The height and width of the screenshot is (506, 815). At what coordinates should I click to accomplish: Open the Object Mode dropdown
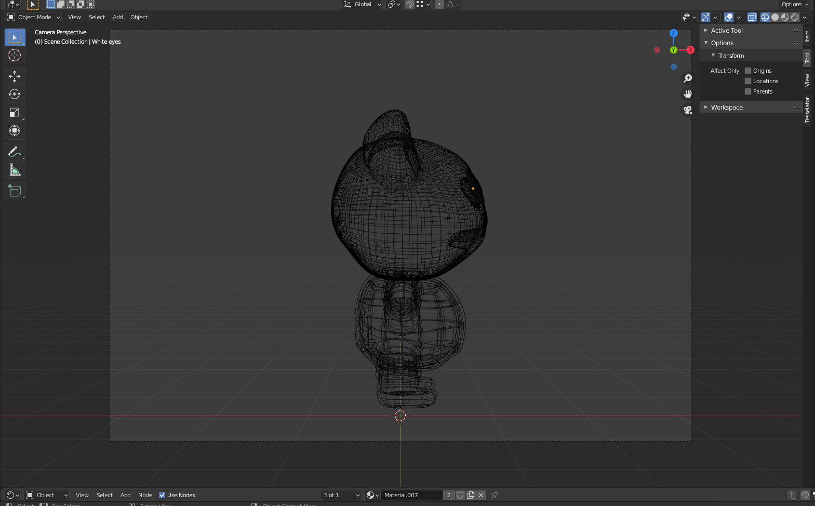coord(34,17)
